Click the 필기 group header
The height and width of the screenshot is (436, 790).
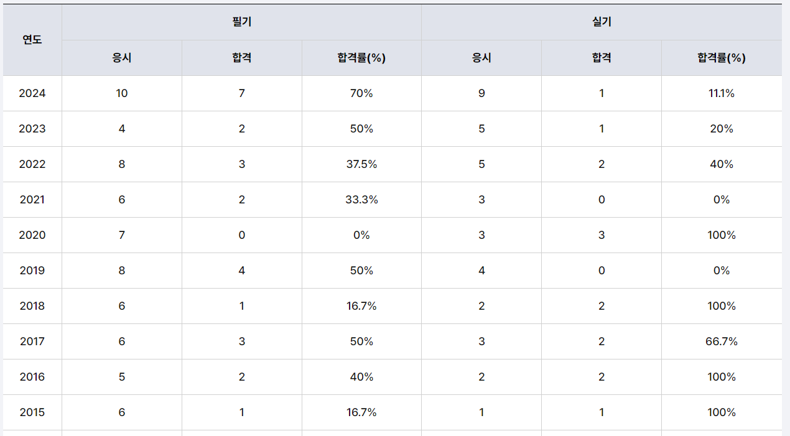(x=241, y=22)
